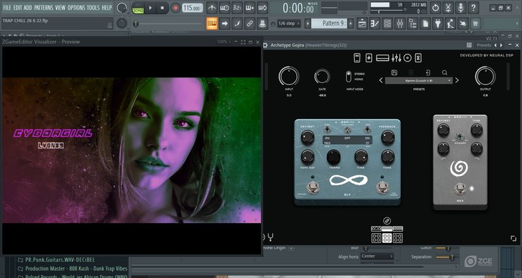Toggle PAT/SONG playback mode

(x=138, y=8)
